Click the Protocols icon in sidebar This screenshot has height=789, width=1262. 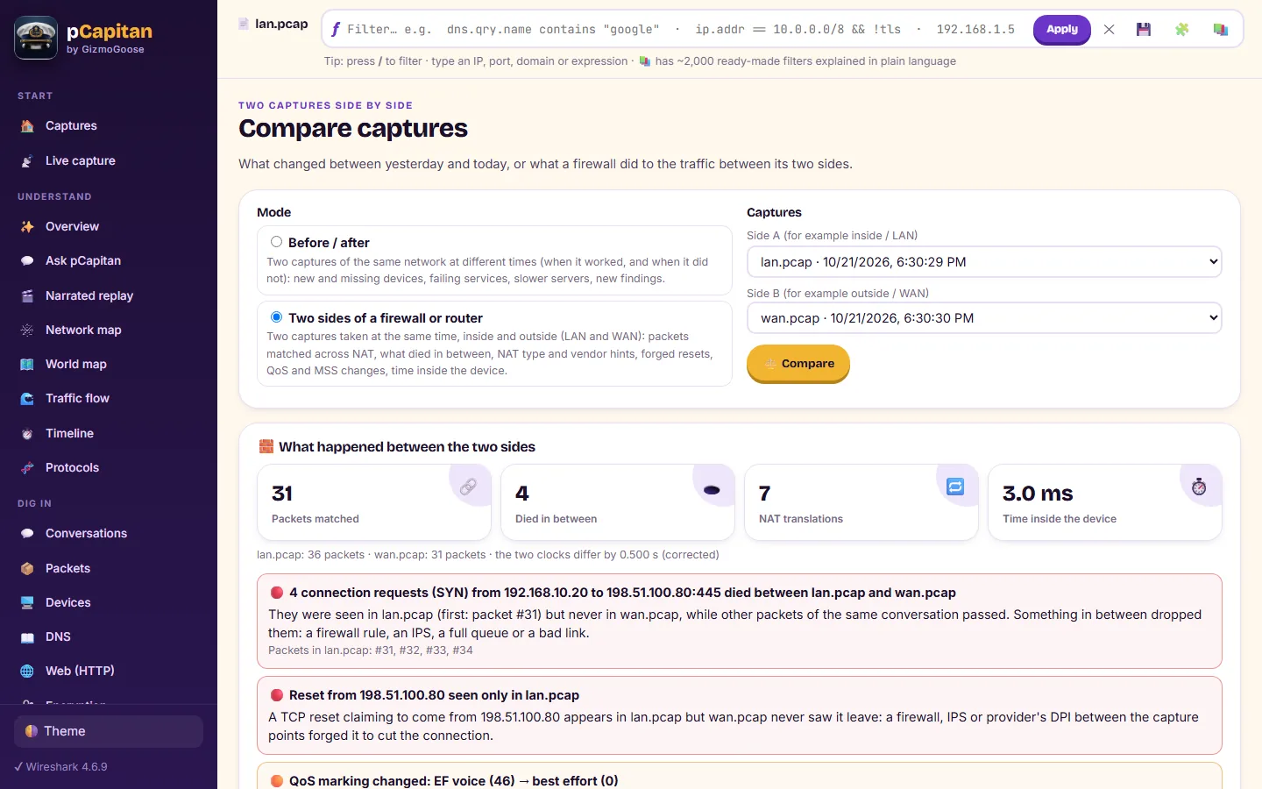pos(27,467)
